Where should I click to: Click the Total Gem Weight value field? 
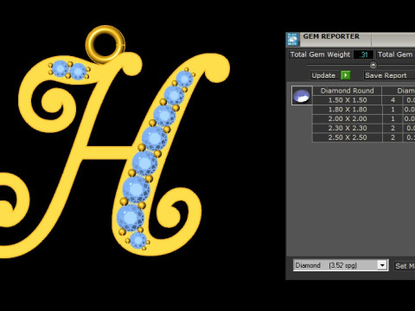tap(363, 54)
